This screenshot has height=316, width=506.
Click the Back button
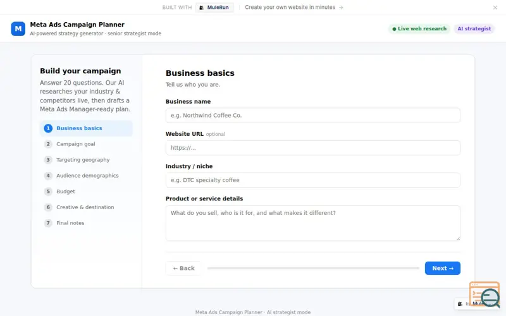tap(183, 268)
